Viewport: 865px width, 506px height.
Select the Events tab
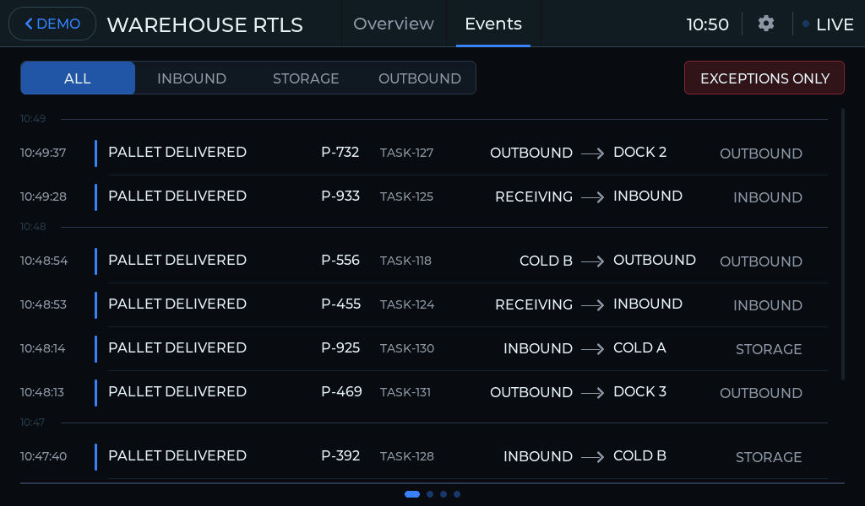click(x=493, y=24)
